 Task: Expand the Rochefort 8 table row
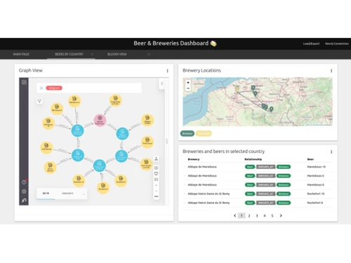[x=185, y=203]
